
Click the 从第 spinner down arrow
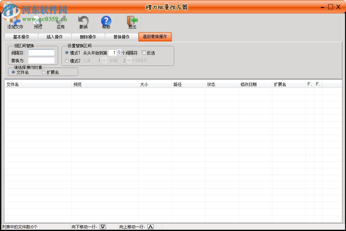point(104,62)
